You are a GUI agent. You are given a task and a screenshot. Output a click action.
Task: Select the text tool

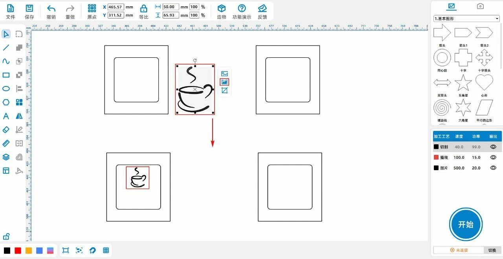[6, 116]
